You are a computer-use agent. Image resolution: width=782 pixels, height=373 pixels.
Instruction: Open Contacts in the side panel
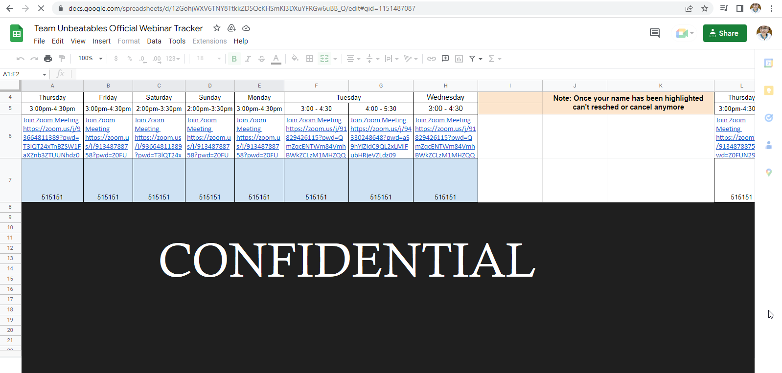click(x=769, y=145)
